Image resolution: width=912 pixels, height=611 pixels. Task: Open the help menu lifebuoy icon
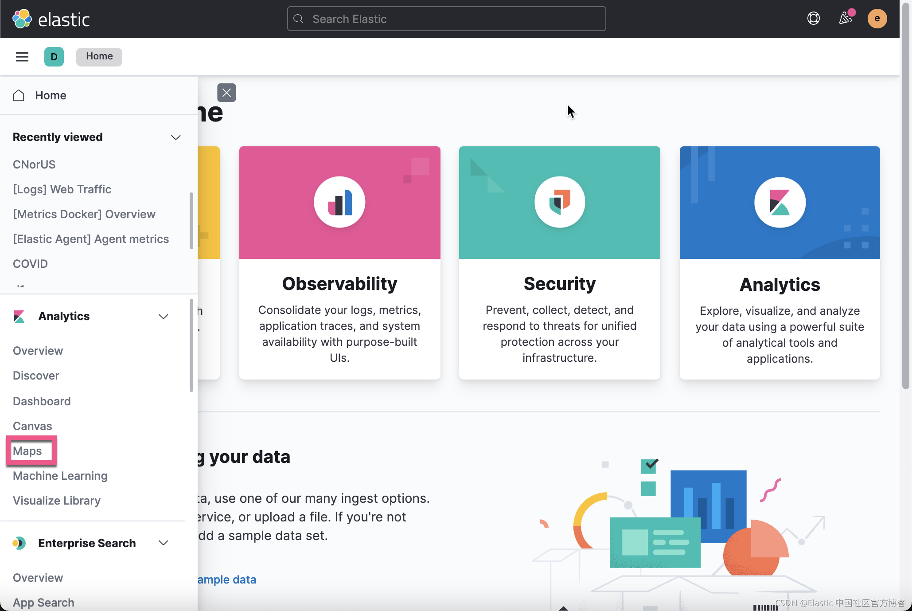[813, 19]
